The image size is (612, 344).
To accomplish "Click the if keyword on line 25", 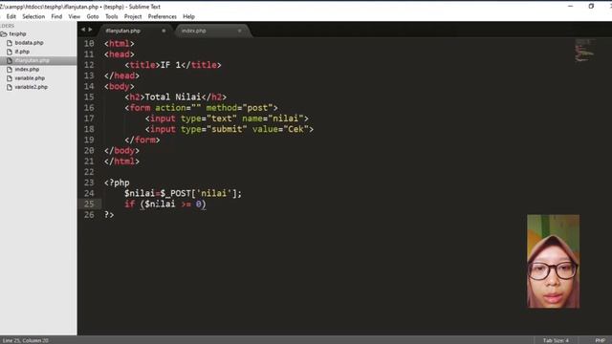I will tap(130, 204).
